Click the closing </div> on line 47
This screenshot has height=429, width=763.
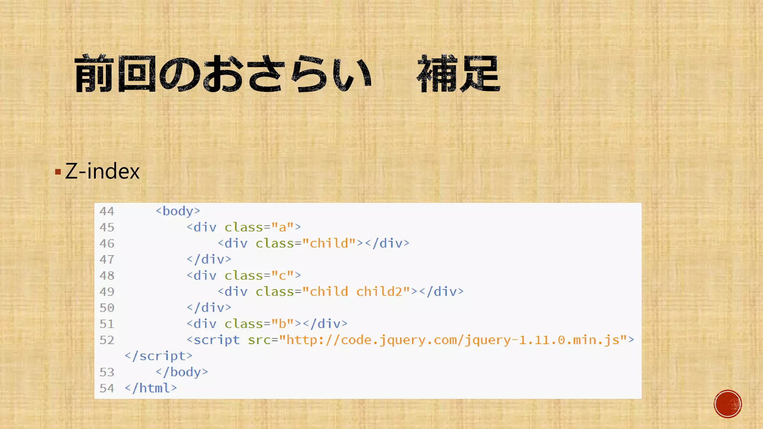(209, 259)
